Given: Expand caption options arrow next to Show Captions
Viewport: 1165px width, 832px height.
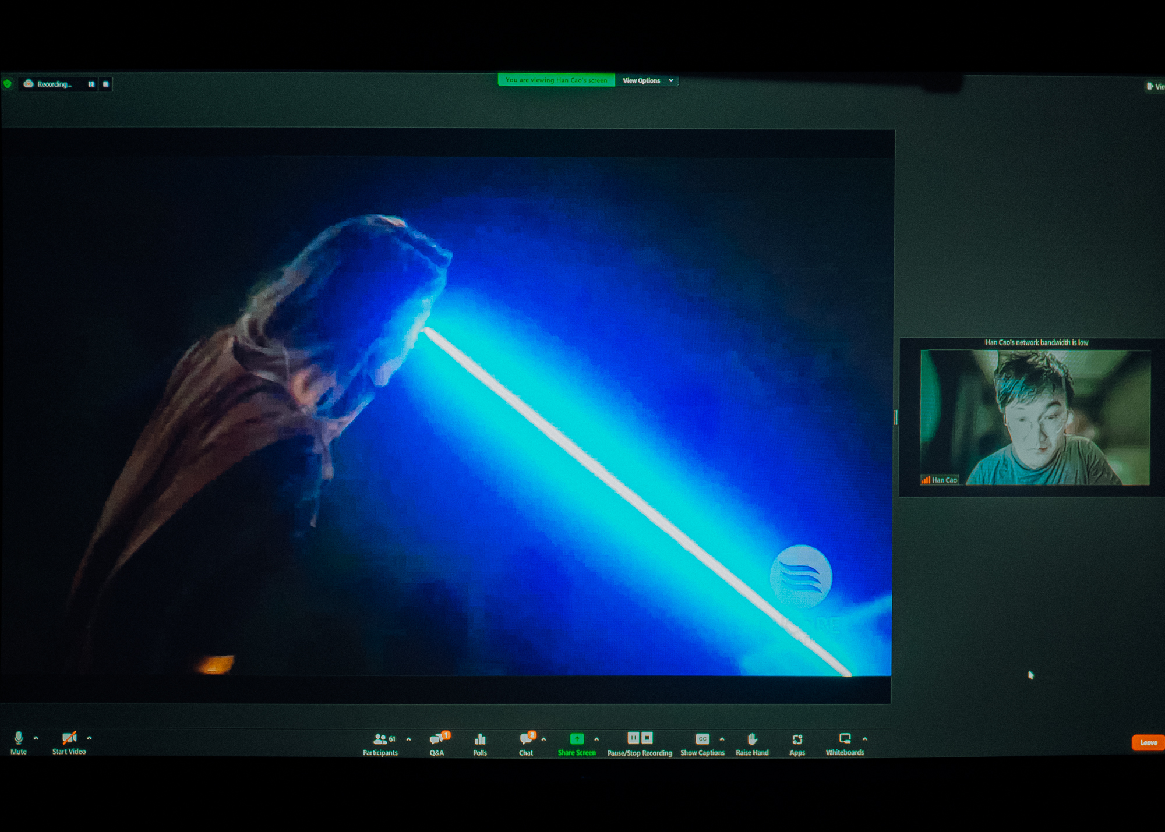Looking at the screenshot, I should [x=722, y=739].
